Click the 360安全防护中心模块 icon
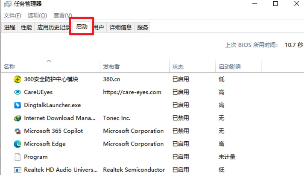 tap(18, 79)
